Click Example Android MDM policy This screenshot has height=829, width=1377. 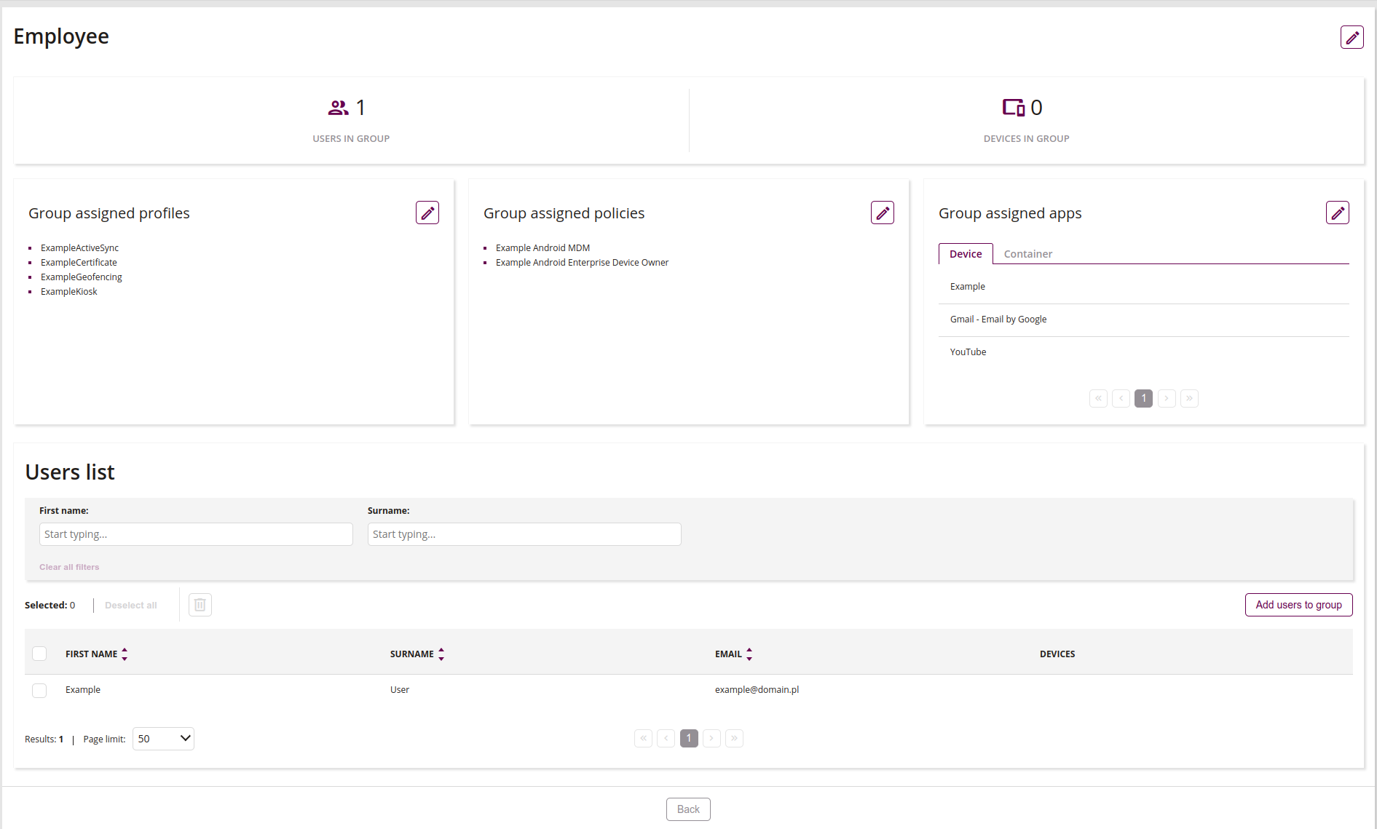[x=542, y=248]
